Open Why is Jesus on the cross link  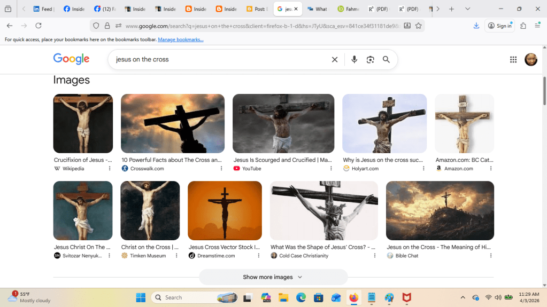383,160
